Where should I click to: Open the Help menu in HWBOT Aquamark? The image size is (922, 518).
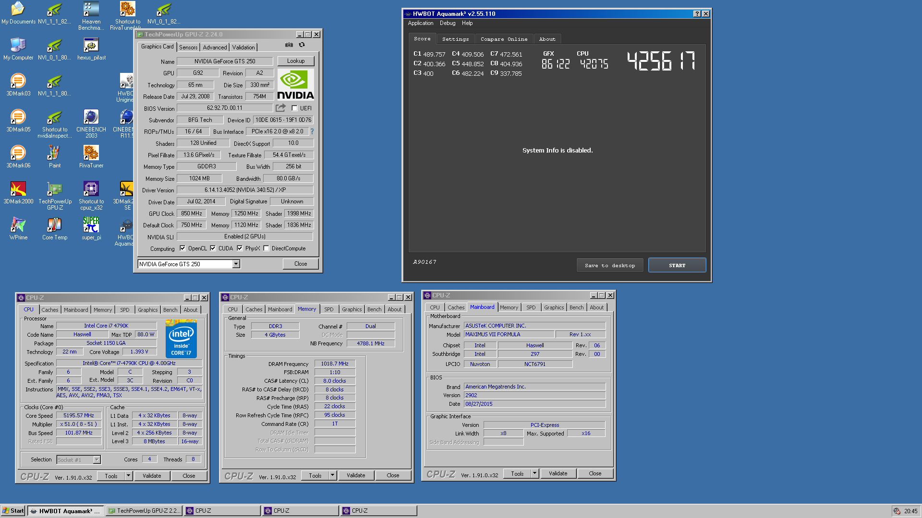(467, 23)
